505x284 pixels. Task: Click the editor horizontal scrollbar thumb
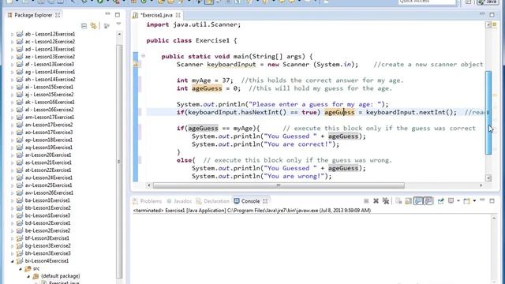[279, 185]
